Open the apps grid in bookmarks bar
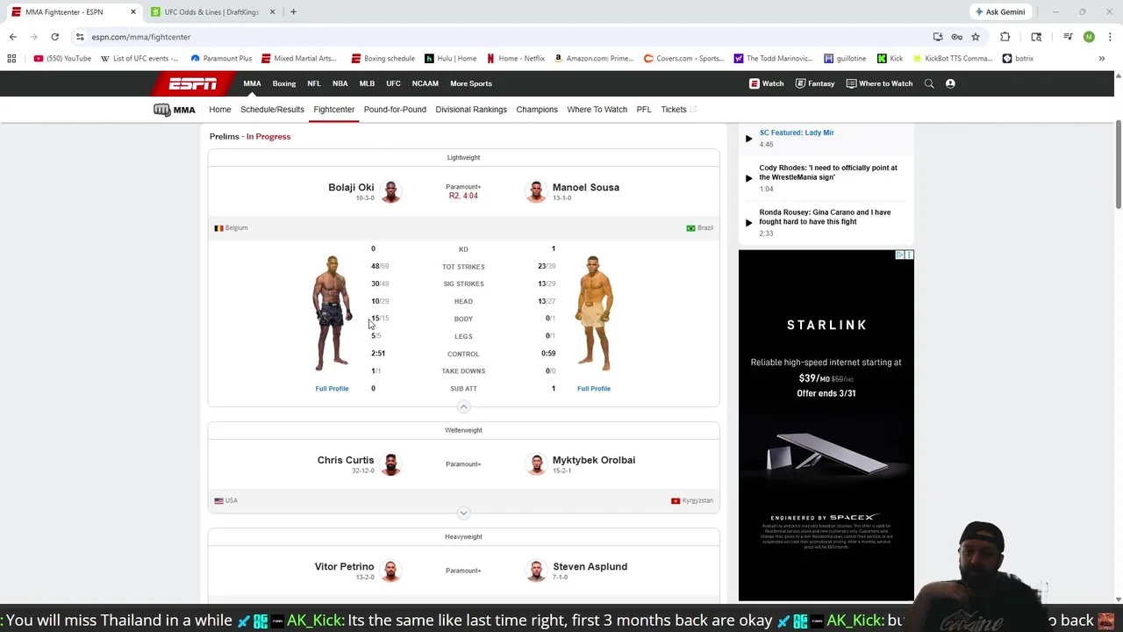The image size is (1123, 632). [x=11, y=59]
